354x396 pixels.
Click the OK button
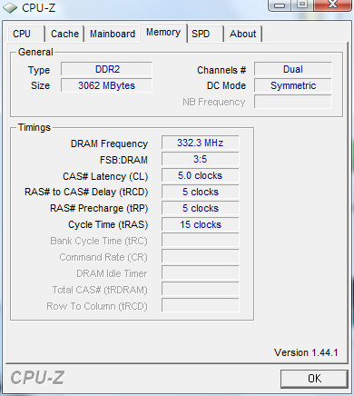(314, 379)
